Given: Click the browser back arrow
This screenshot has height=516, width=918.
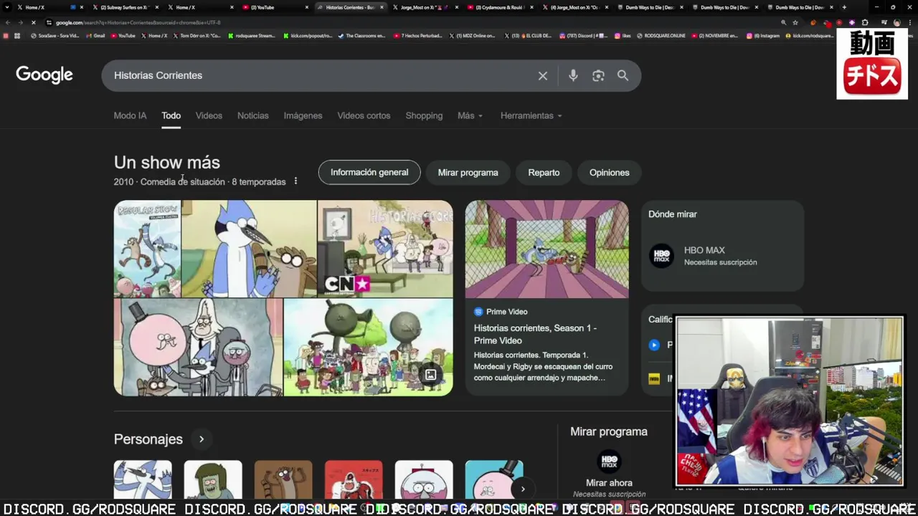Looking at the screenshot, I should click(x=7, y=22).
